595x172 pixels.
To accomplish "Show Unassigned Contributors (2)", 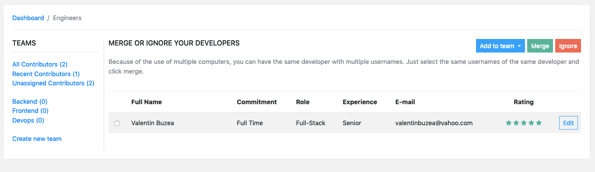I will 53,83.
